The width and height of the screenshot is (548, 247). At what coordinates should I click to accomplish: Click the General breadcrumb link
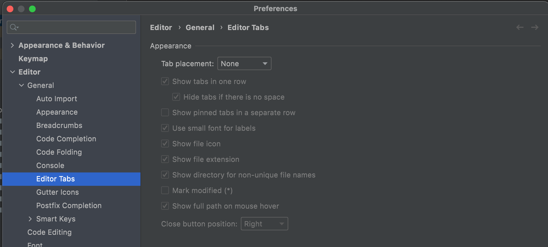point(200,28)
